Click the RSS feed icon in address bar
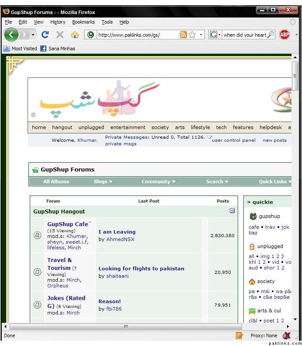 [x=183, y=35]
